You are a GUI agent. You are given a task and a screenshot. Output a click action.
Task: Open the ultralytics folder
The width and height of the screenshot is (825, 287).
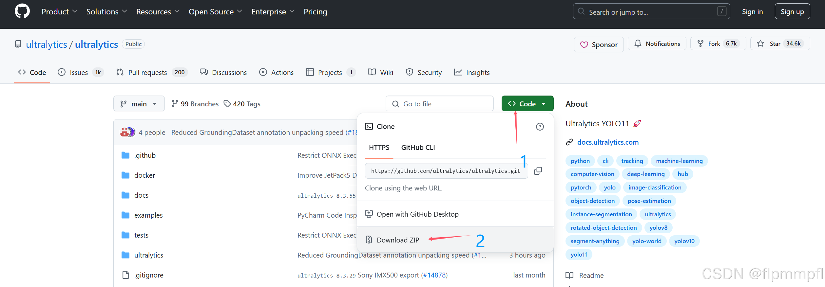pos(149,255)
